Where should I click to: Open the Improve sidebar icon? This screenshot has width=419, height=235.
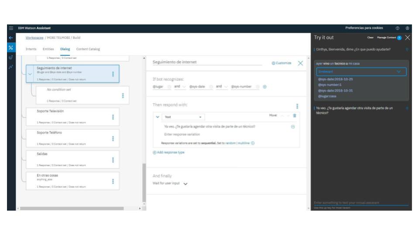click(11, 57)
